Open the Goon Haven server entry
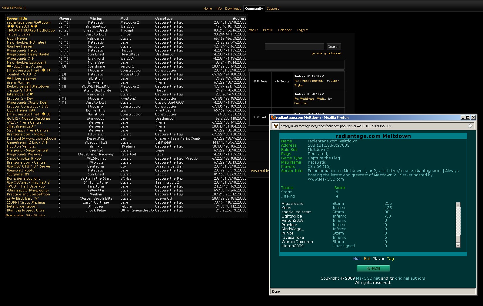The image size is (483, 306). pyautogui.click(x=17, y=38)
